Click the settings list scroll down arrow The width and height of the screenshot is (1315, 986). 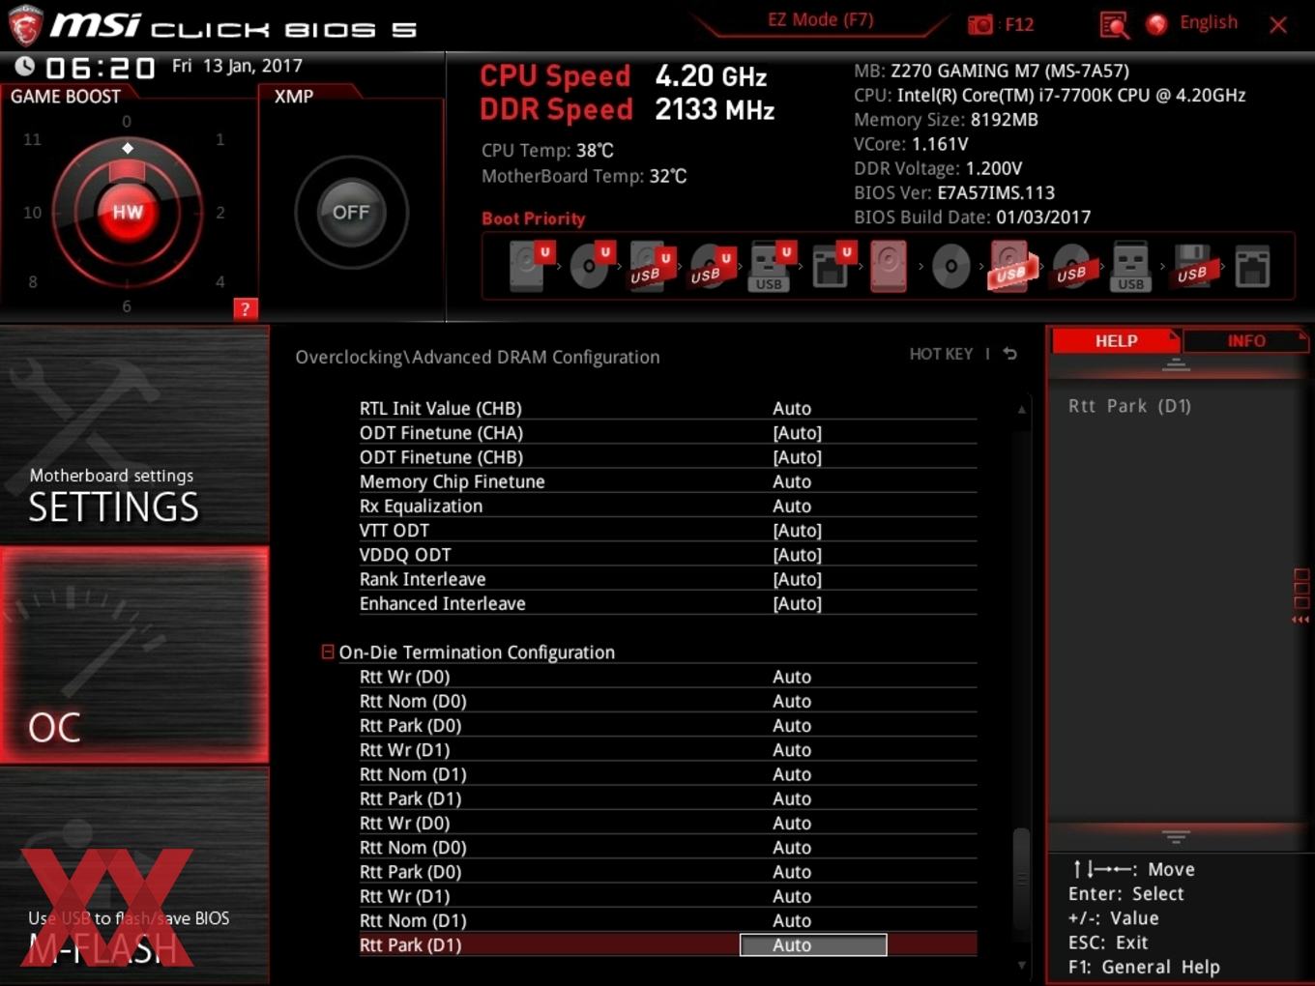(x=1021, y=965)
